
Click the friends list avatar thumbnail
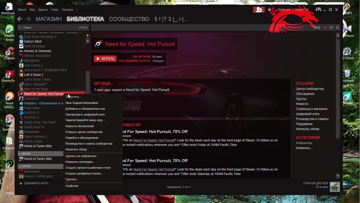[335, 187]
